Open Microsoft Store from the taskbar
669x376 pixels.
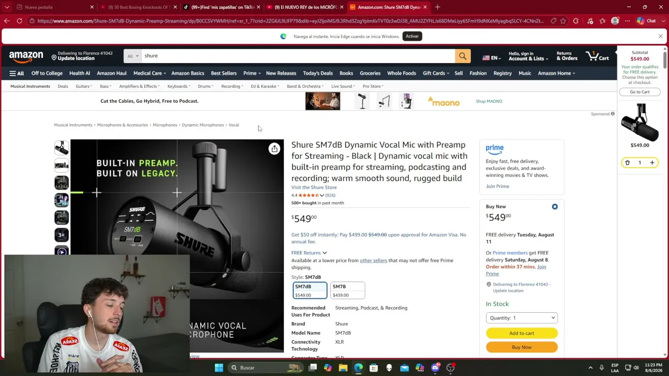[374, 368]
